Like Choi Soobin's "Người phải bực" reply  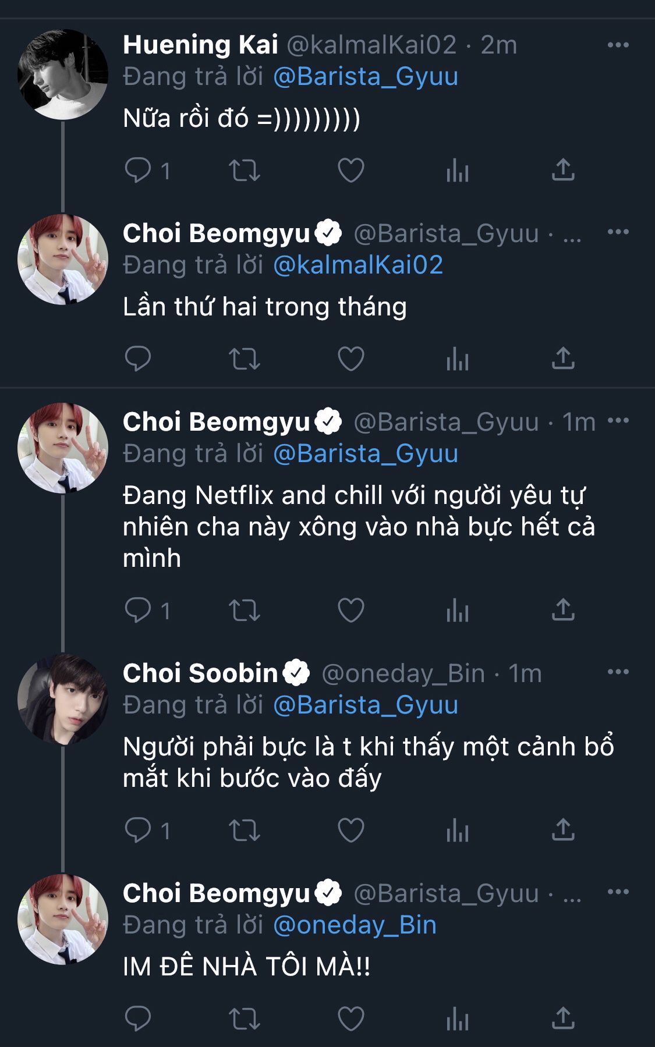[351, 830]
